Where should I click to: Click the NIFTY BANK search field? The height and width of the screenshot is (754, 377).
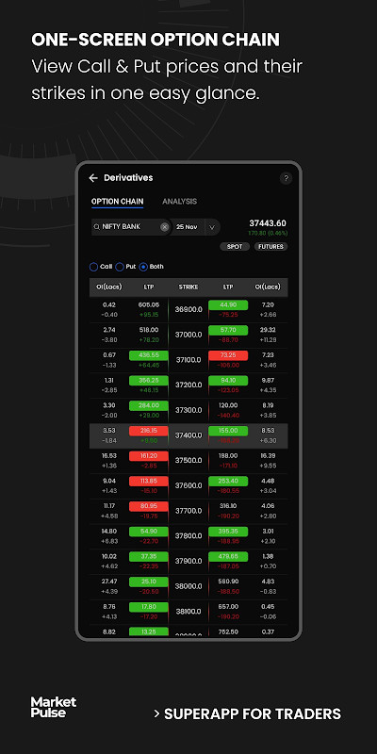(x=131, y=227)
